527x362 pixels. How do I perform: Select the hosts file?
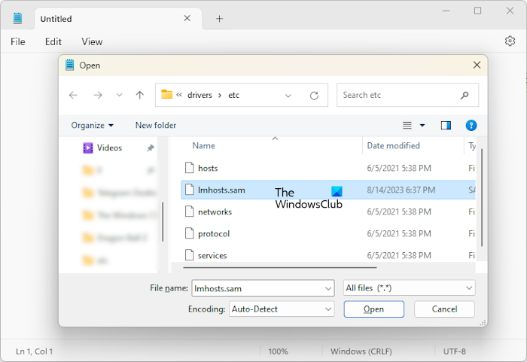[207, 168]
